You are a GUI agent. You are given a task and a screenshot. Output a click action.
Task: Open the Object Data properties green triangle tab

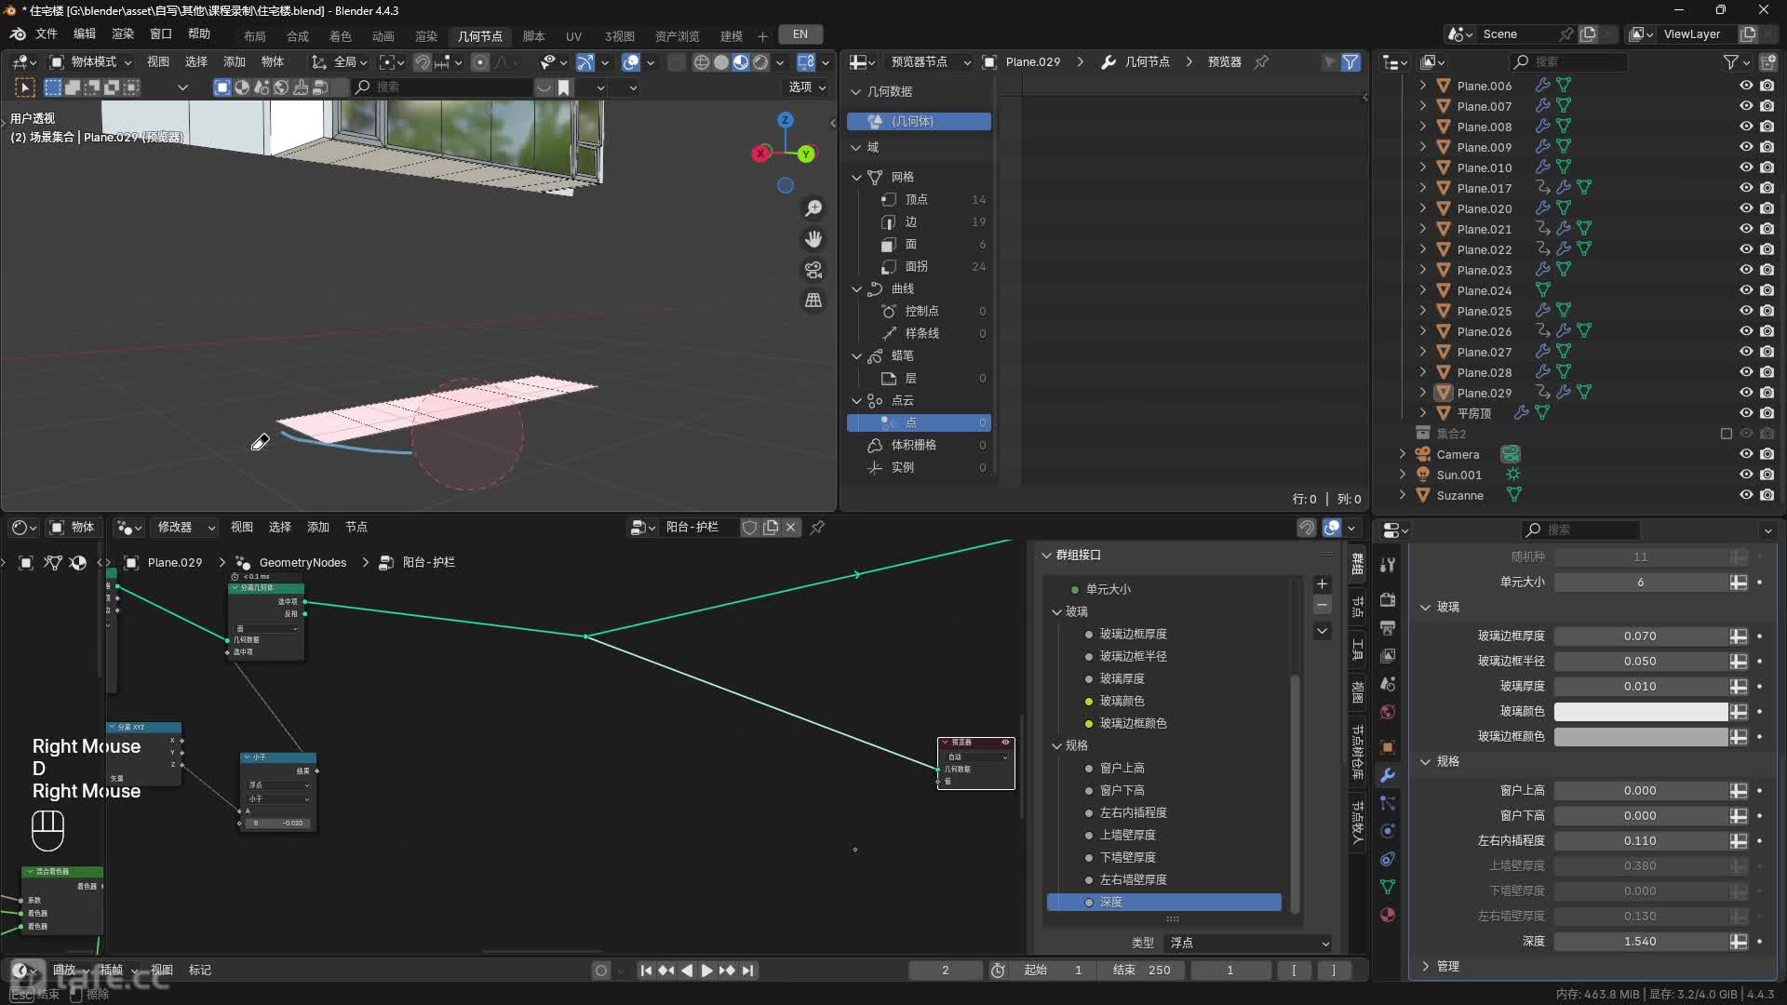[1388, 887]
